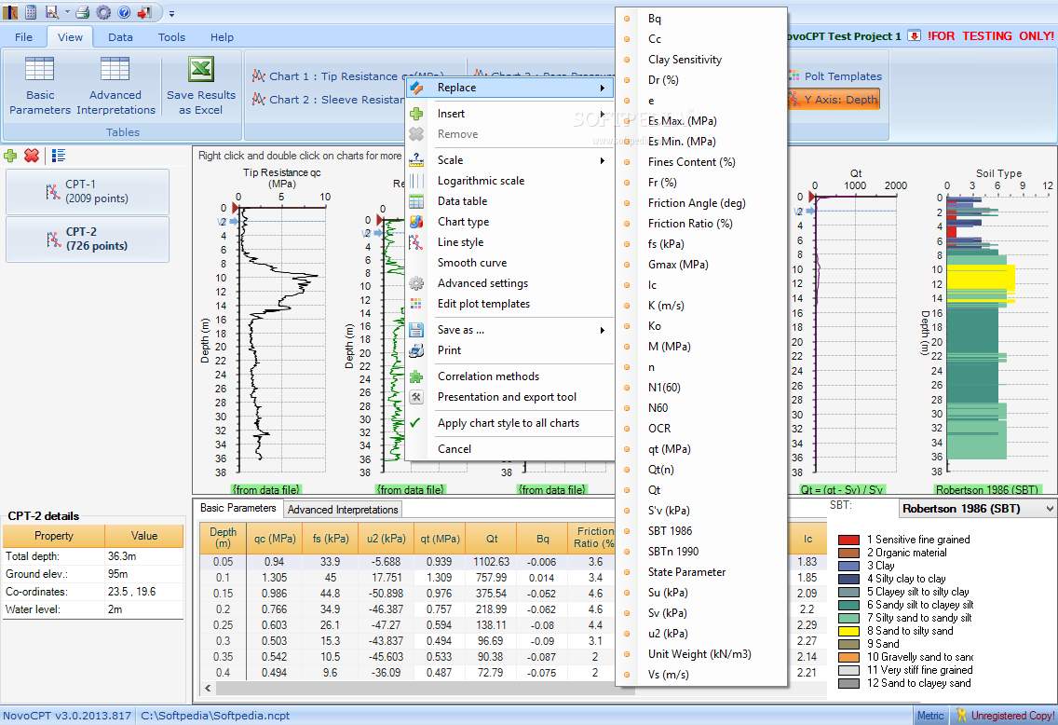Image resolution: width=1058 pixels, height=725 pixels.
Task: Select Gmax (MPa) from the list
Action: pyautogui.click(x=701, y=265)
